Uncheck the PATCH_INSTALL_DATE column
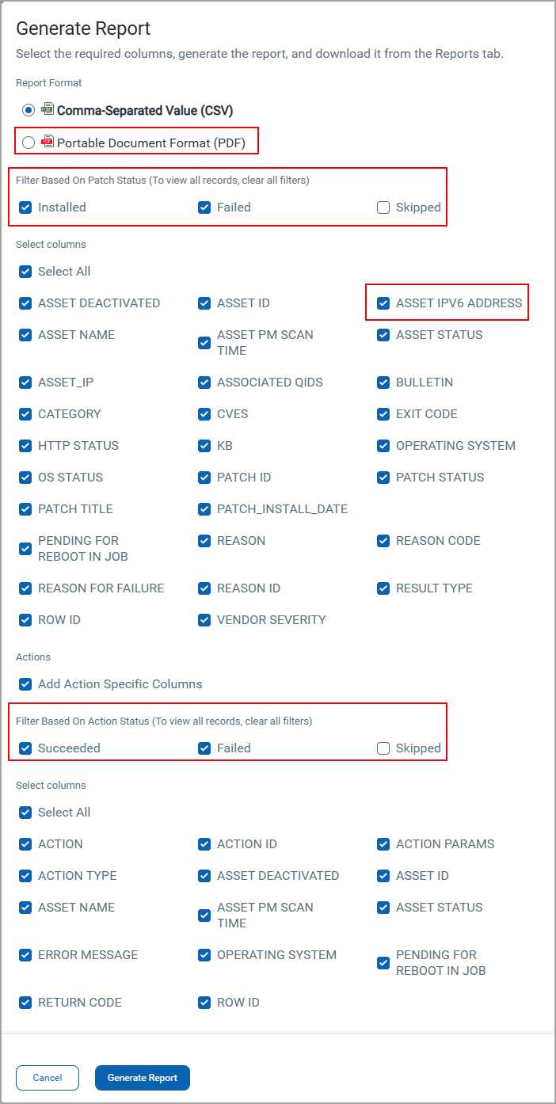Image resolution: width=556 pixels, height=1104 pixels. point(204,508)
